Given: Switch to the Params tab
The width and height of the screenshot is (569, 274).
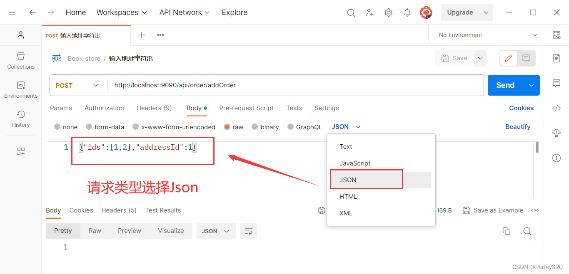Looking at the screenshot, I should tap(61, 108).
